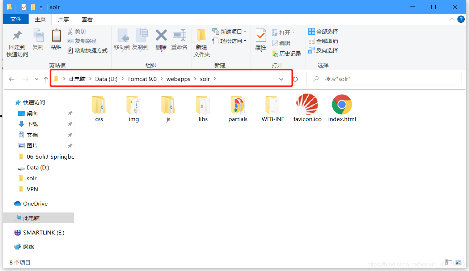The width and height of the screenshot is (469, 271).
Task: Click the search solr input box
Action: (384, 79)
